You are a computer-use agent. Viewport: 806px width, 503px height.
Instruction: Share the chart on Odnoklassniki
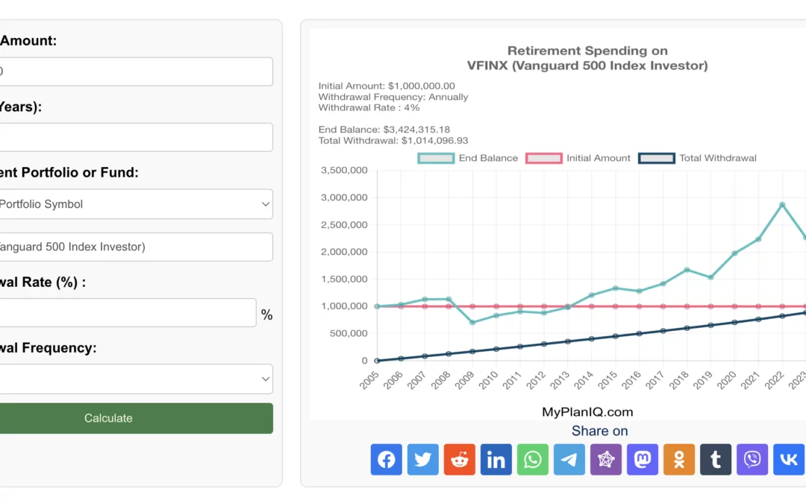(679, 459)
